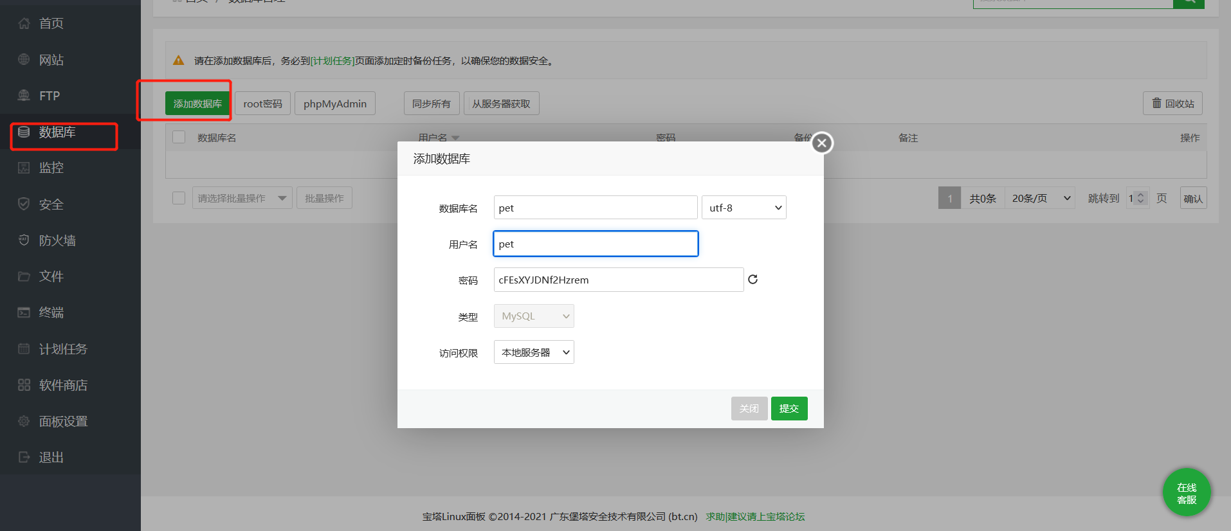Go to 计划任务 in the sidebar
Screen dimensions: 1231x531
click(x=63, y=349)
